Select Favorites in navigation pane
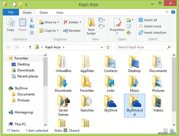The height and width of the screenshot is (136, 179). (x=23, y=58)
